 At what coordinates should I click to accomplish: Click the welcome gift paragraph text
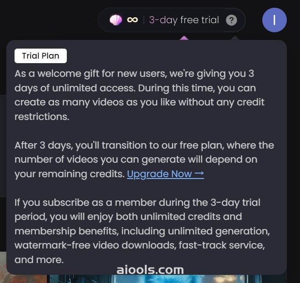140,95
